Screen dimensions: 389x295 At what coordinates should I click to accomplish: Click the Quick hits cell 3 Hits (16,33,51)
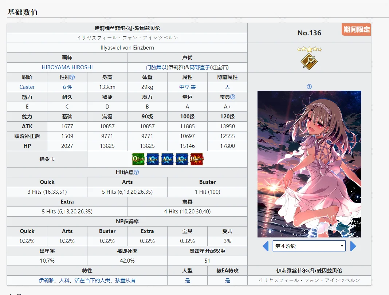pos(47,192)
